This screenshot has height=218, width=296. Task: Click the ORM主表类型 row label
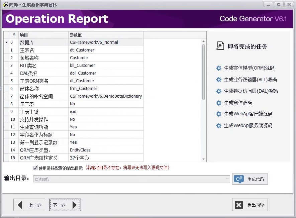[35, 150]
